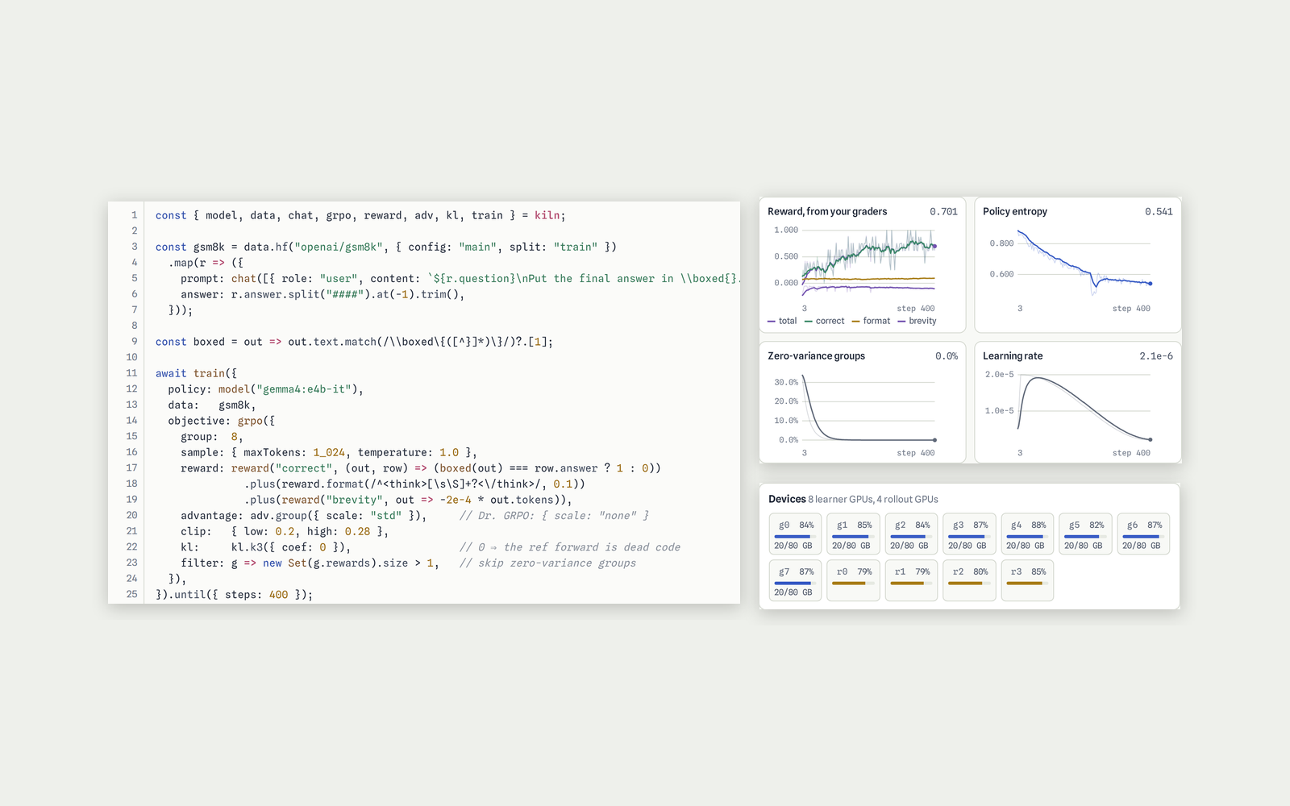This screenshot has height=806, width=1290.
Task: Select the g0 learner GPU card
Action: pyautogui.click(x=795, y=534)
